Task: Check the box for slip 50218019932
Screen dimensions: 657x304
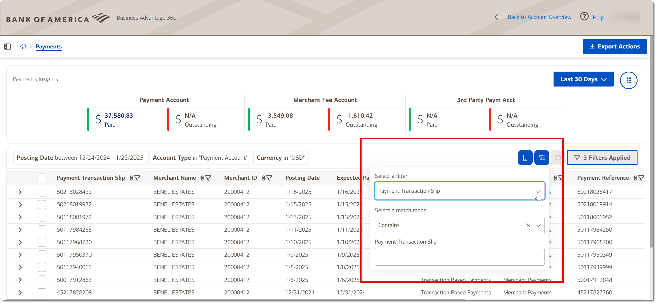Action: pos(42,204)
